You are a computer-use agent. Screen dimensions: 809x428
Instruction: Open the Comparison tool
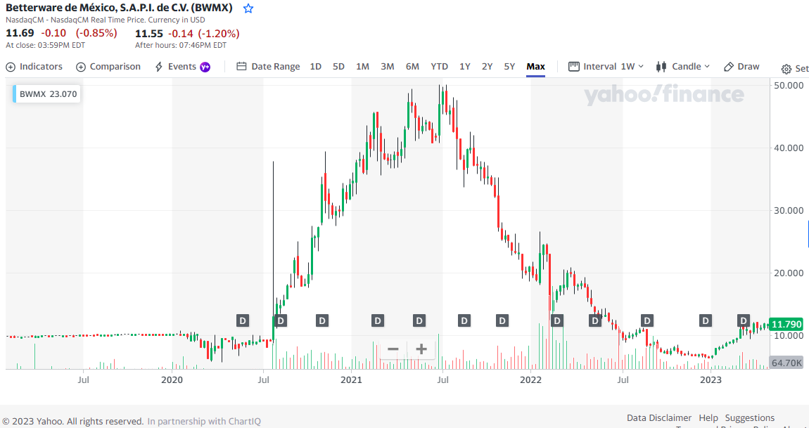click(x=108, y=67)
